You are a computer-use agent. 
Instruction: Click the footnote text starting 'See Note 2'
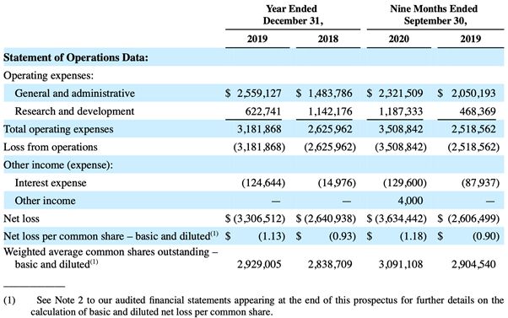(268, 306)
